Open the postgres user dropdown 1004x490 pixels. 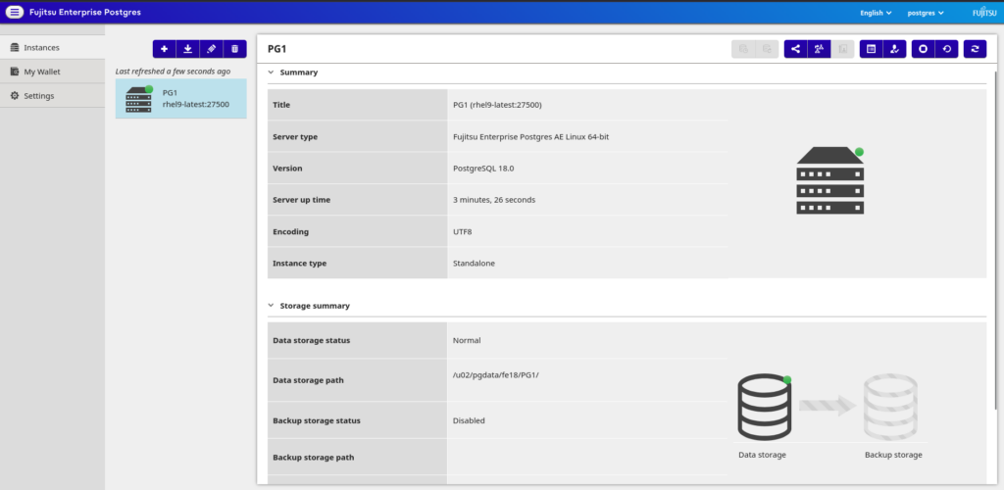pos(926,13)
